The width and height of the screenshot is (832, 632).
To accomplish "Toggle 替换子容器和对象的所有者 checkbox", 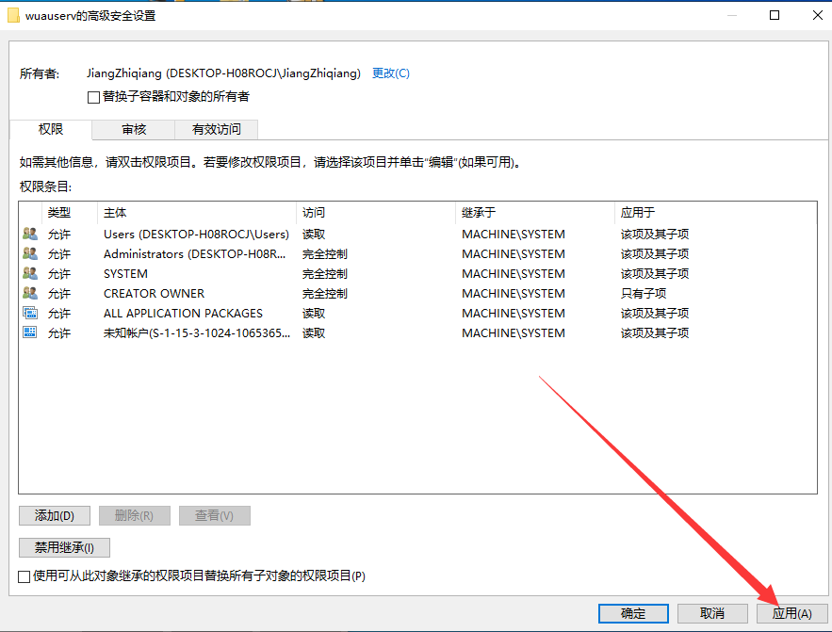I will coord(93,97).
